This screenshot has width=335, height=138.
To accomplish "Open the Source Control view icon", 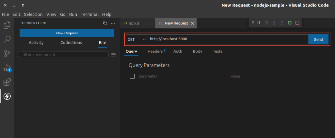I will (7, 54).
